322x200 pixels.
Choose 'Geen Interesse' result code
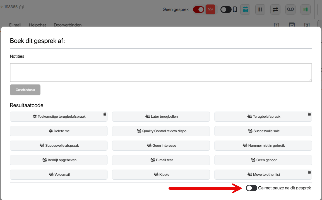161,146
